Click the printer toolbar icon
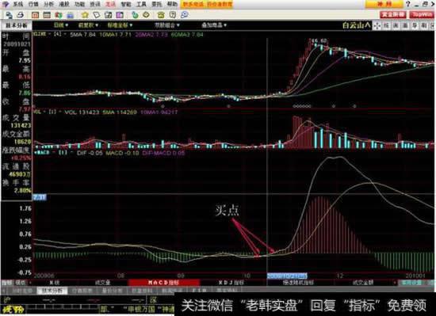The height and width of the screenshot is (316, 436). coord(20,15)
